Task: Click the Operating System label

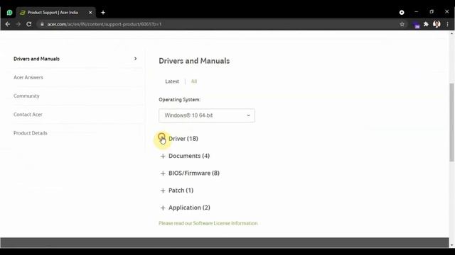Action: tap(179, 100)
